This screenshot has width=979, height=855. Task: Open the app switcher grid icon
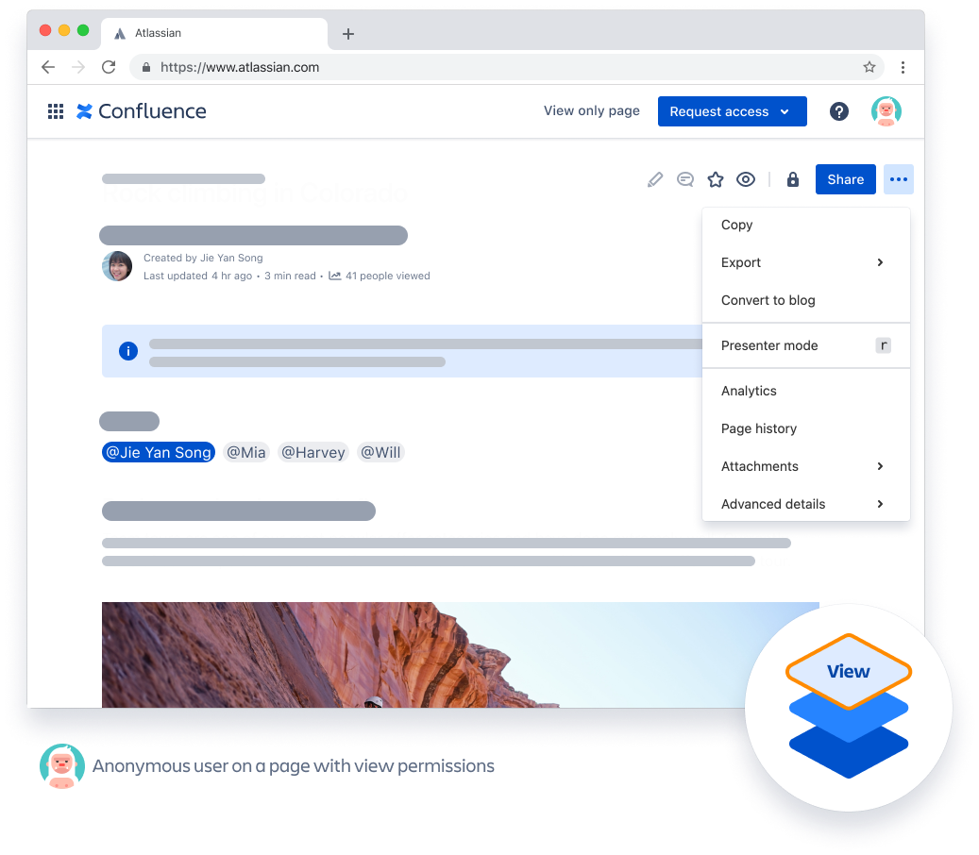click(x=56, y=111)
